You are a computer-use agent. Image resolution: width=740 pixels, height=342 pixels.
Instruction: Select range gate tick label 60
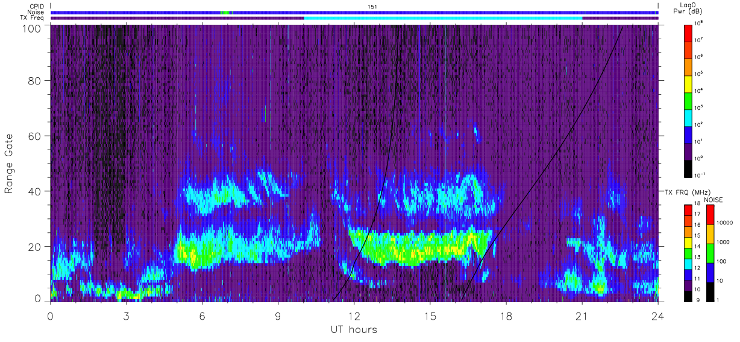coord(34,136)
